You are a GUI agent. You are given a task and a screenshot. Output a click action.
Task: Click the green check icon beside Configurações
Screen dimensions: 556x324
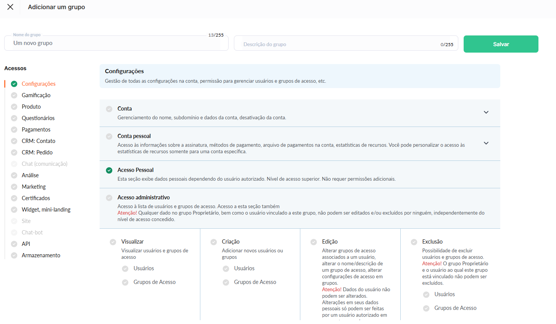(14, 84)
